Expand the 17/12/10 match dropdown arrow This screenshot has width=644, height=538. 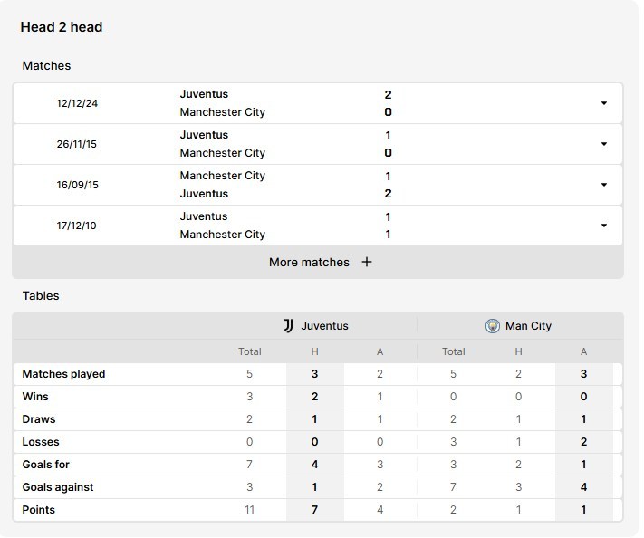(x=604, y=226)
